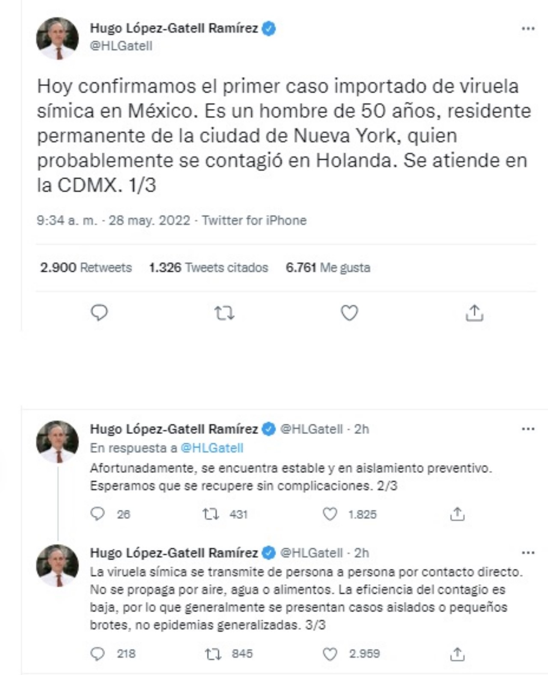Open more options on the 3/3 reply tweet
548x675 pixels.
coord(528,553)
